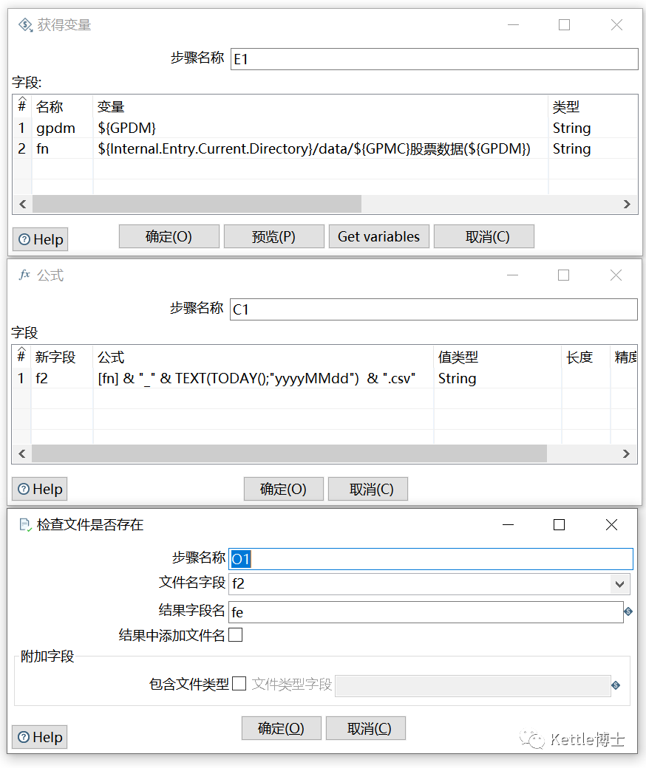Open Help in the E1 variables dialog
Screen dimensions: 646x768
pyautogui.click(x=40, y=239)
